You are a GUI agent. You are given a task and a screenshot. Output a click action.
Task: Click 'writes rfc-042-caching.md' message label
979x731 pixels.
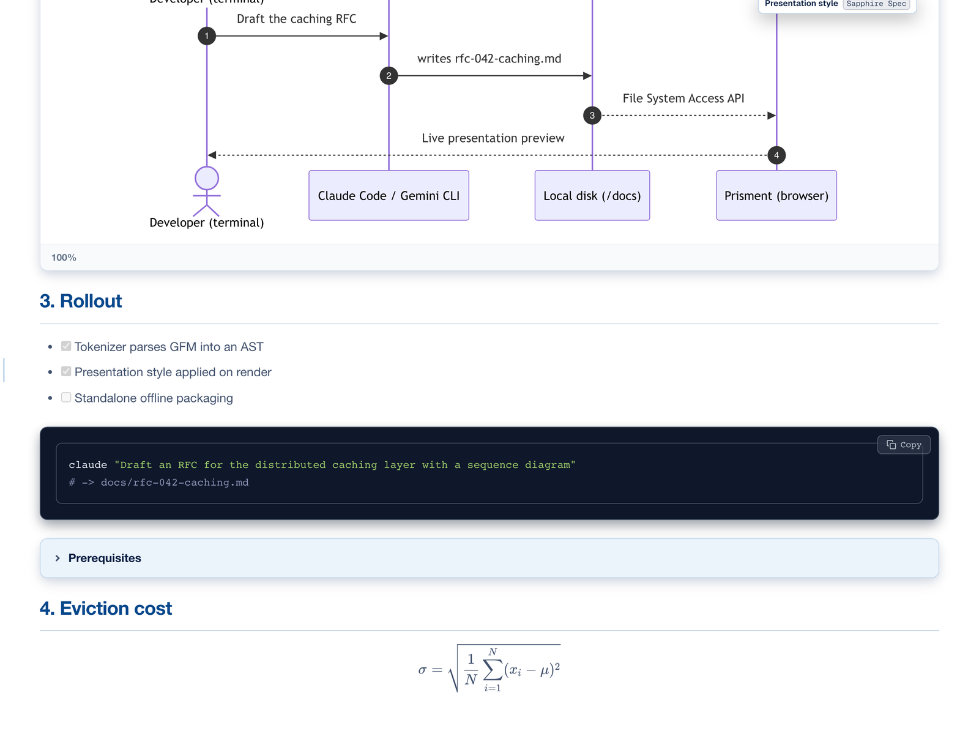coord(489,59)
